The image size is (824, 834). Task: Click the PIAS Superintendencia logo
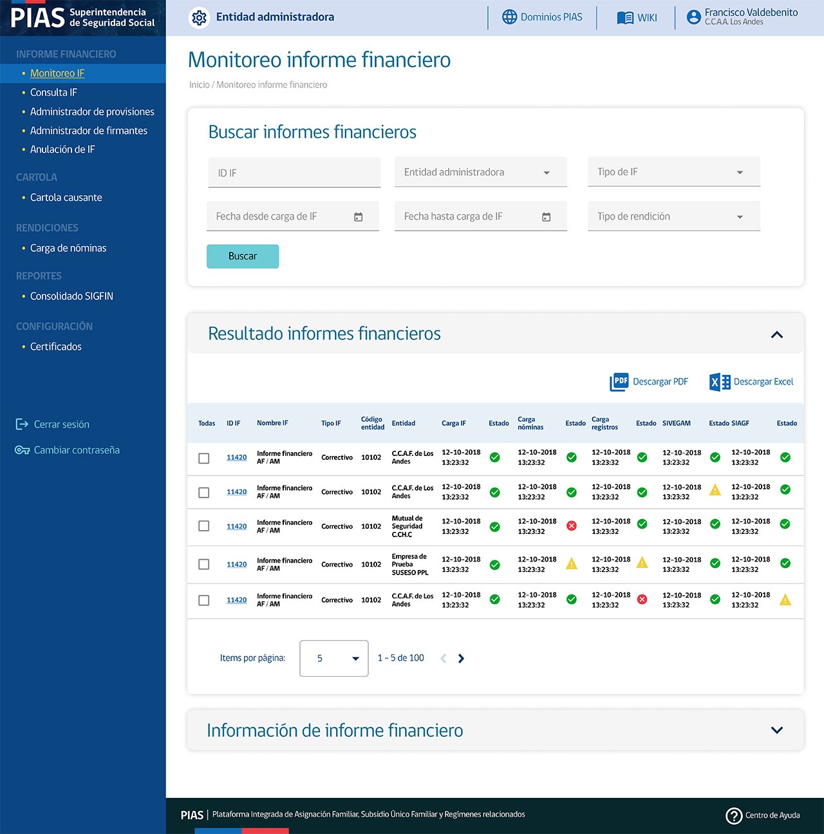[82, 17]
